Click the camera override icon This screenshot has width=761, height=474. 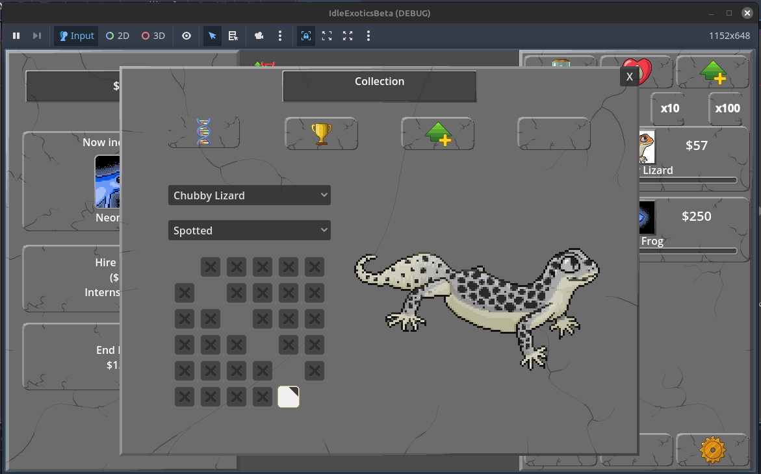259,36
